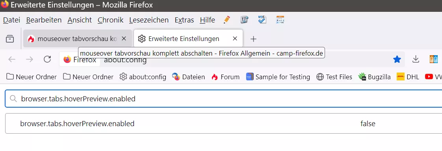Screen dimensions: 442x151
Task: Open the downloads arrow icon
Action: pos(416,59)
